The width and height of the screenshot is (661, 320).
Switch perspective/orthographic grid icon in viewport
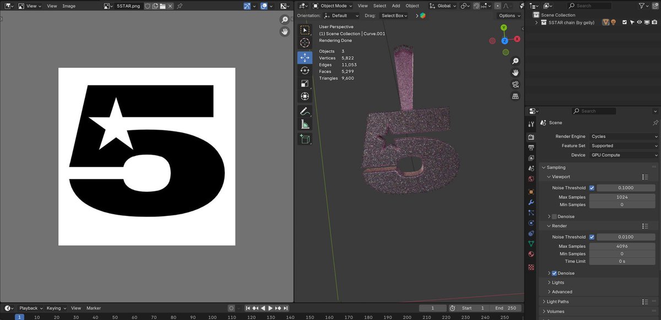click(x=515, y=96)
